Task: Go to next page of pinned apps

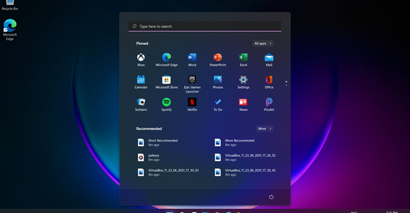Action: point(286,85)
